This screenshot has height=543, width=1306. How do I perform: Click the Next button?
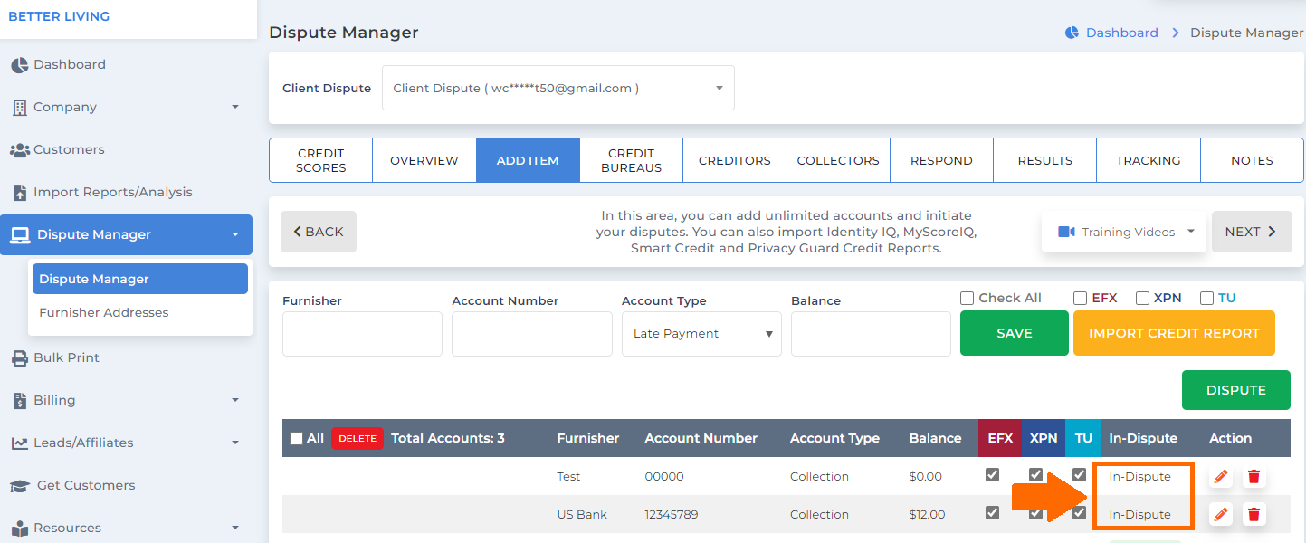pyautogui.click(x=1252, y=233)
